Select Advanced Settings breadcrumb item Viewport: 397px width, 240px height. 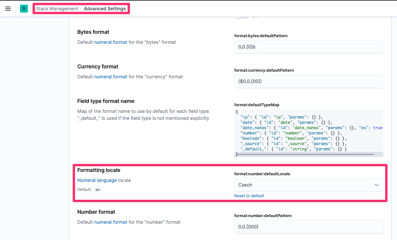coord(104,9)
